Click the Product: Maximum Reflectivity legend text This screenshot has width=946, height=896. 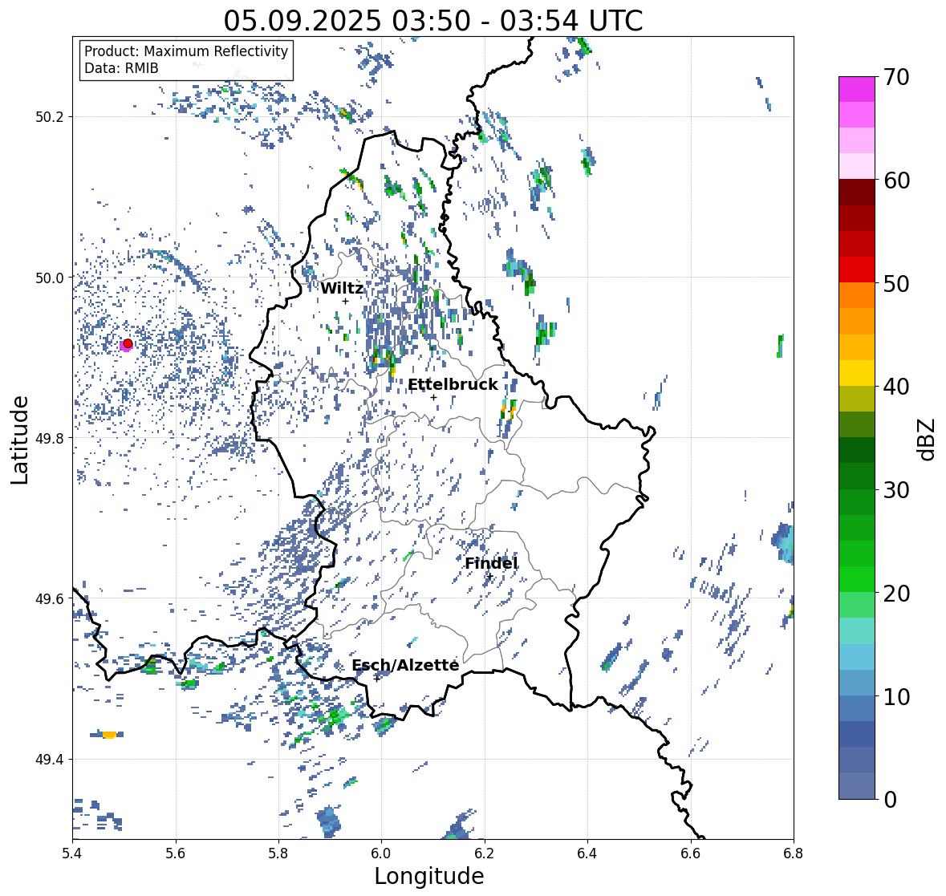pos(186,51)
